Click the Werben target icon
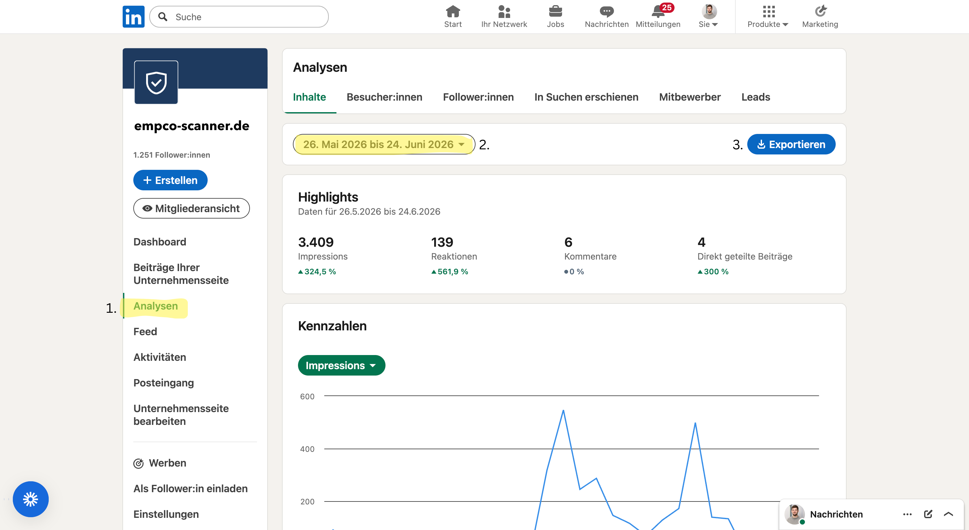Screen dimensions: 969x530 138,463
